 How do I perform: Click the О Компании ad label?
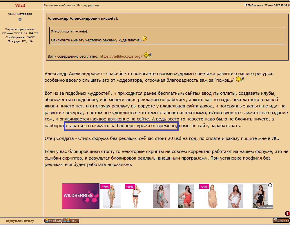265,207
